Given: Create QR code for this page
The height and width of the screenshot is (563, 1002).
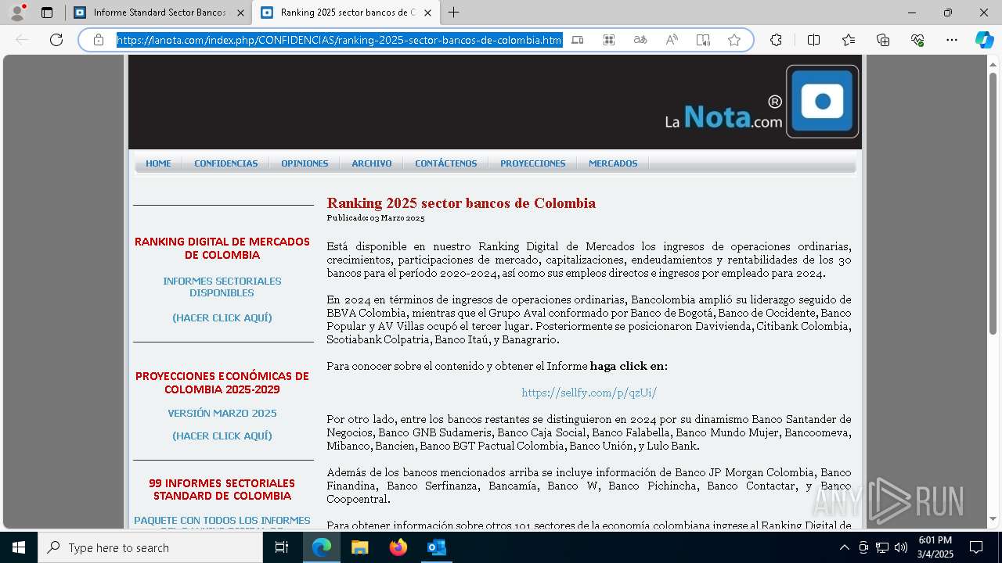Looking at the screenshot, I should coord(609,40).
